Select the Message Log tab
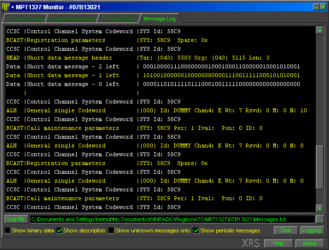 [x=160, y=19]
